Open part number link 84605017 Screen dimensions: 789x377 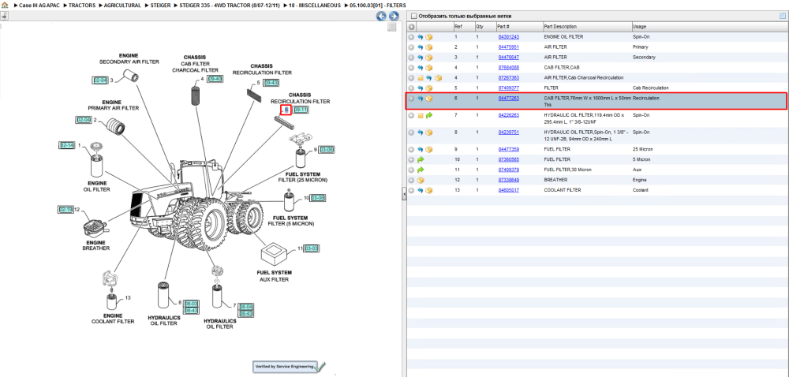click(x=508, y=190)
